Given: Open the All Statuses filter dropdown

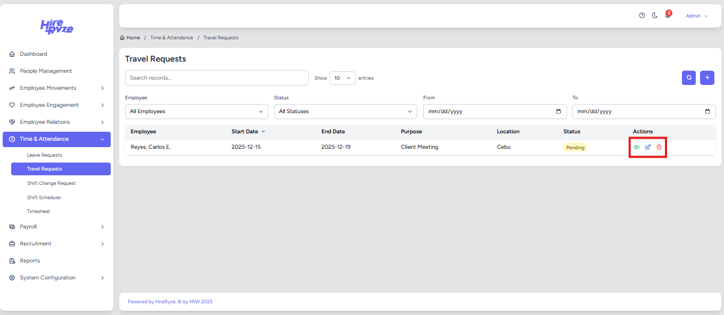Looking at the screenshot, I should pos(345,112).
